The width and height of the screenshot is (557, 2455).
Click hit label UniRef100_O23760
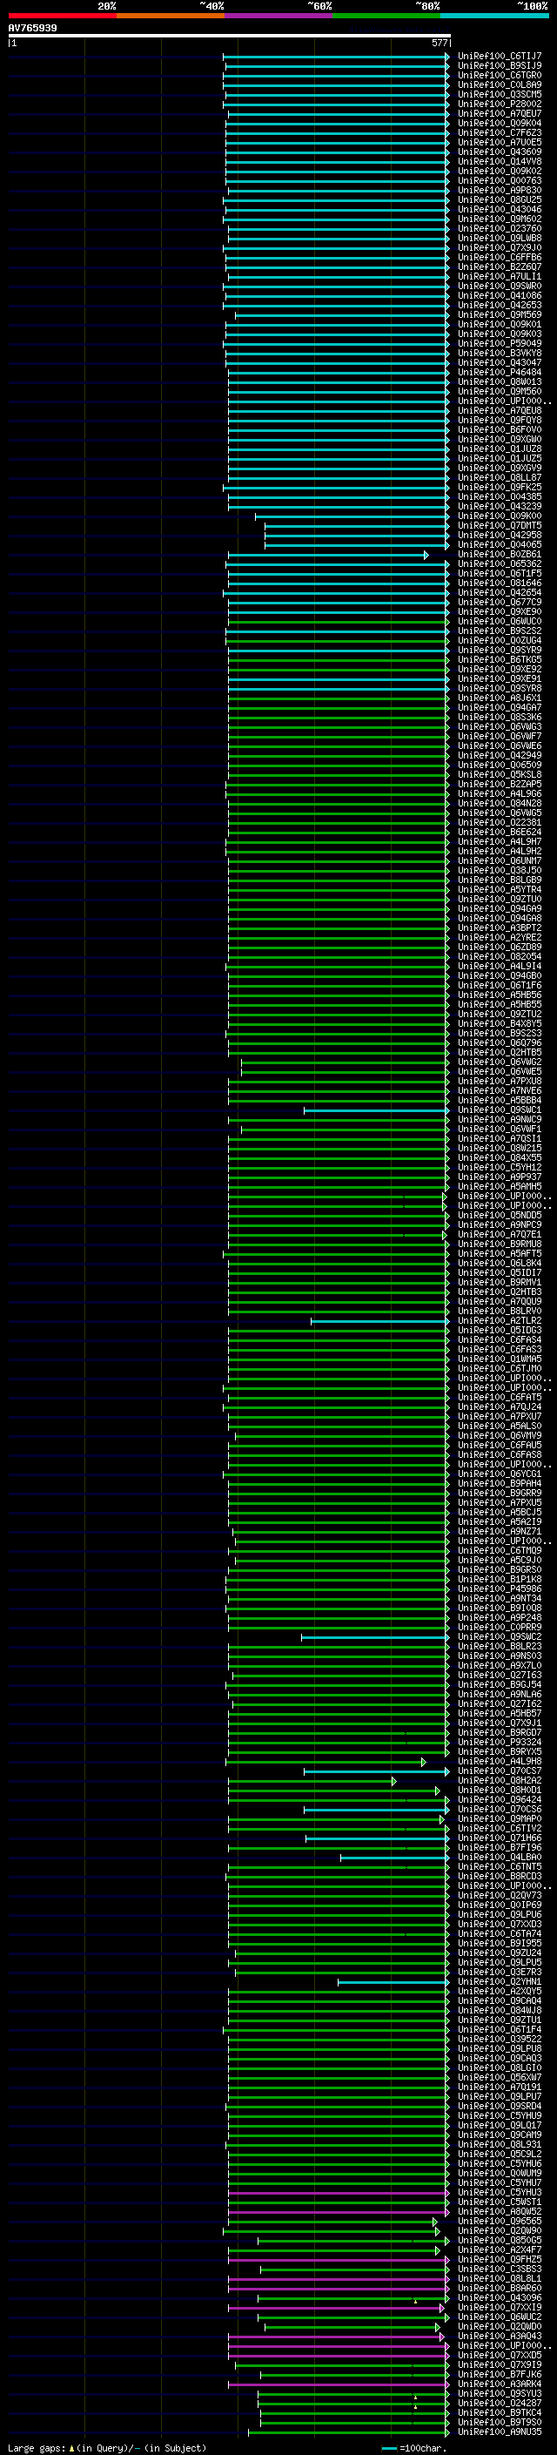click(499, 229)
